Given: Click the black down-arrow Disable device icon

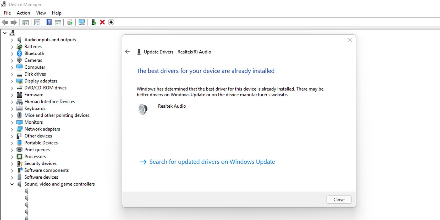Looking at the screenshot, I should click(111, 22).
